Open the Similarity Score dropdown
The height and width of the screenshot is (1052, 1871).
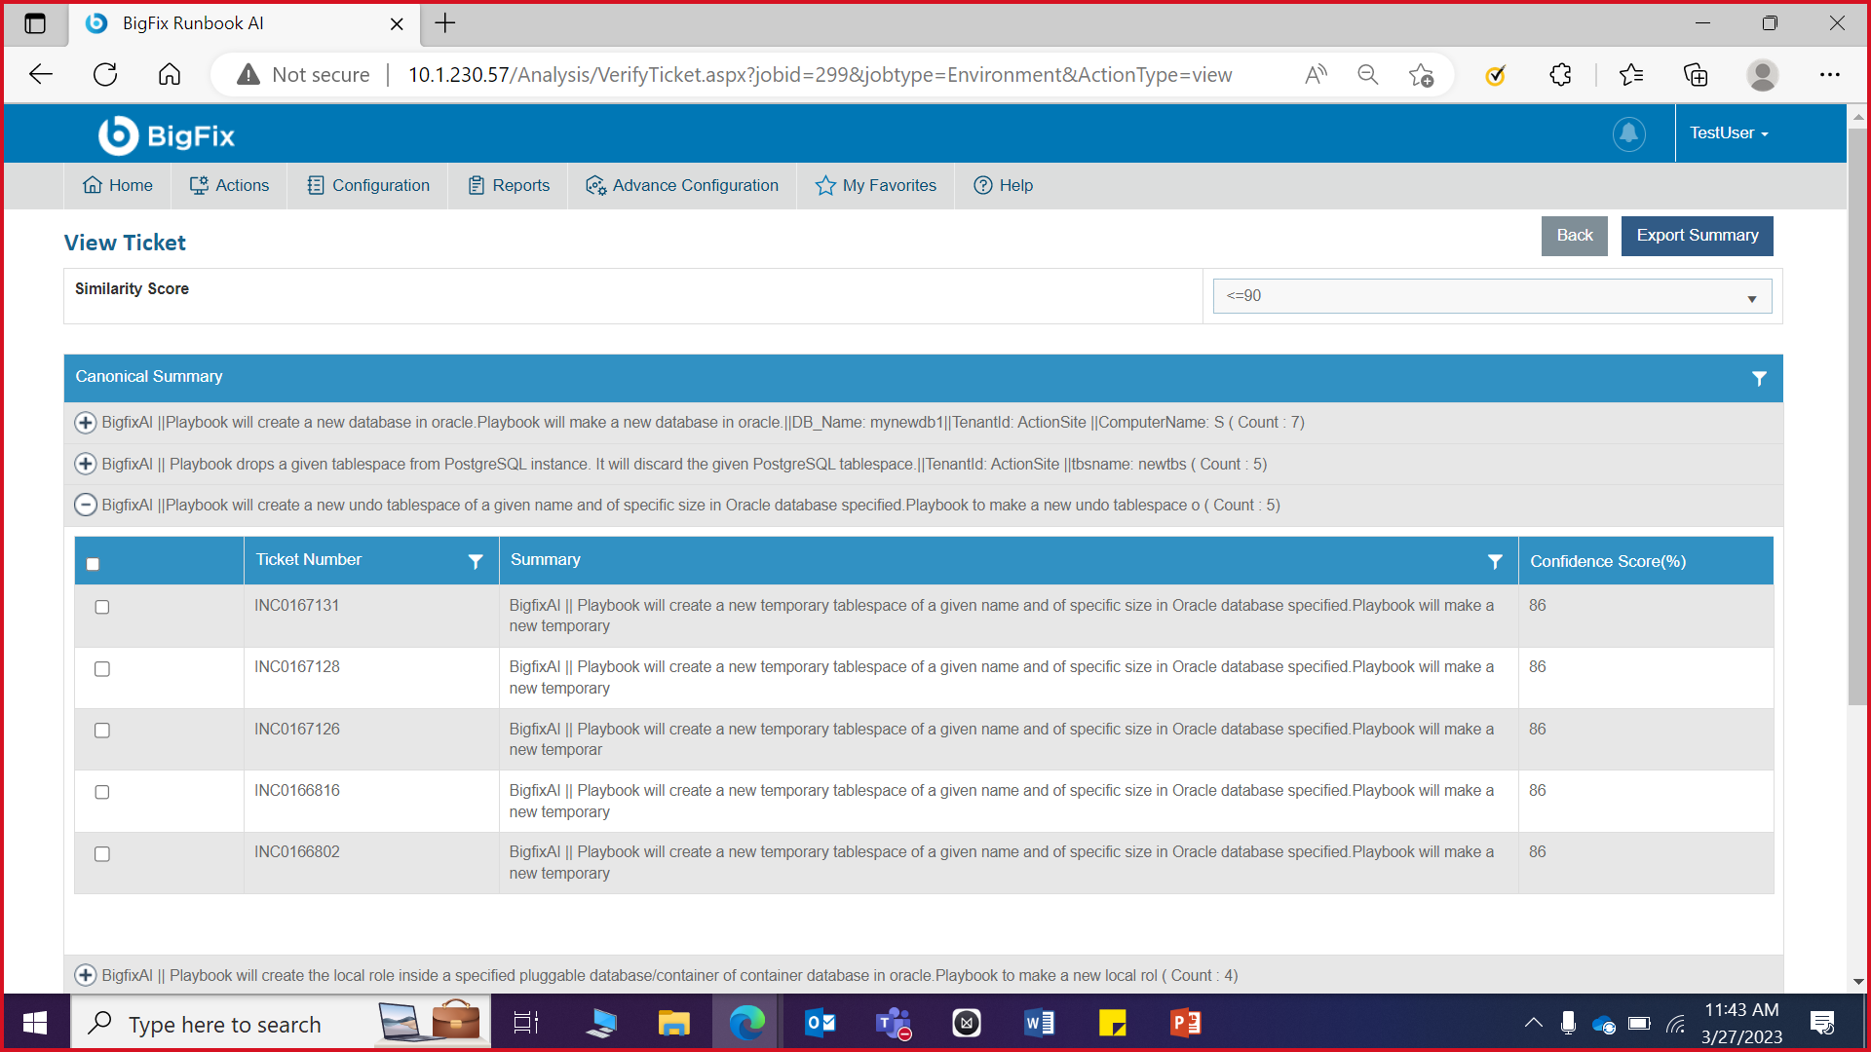1491,296
